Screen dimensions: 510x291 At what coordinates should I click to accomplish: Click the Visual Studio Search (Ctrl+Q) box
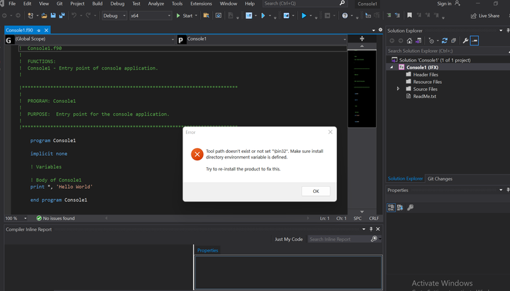pyautogui.click(x=304, y=3)
